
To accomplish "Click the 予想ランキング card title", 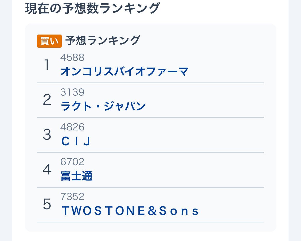I will [x=102, y=41].
